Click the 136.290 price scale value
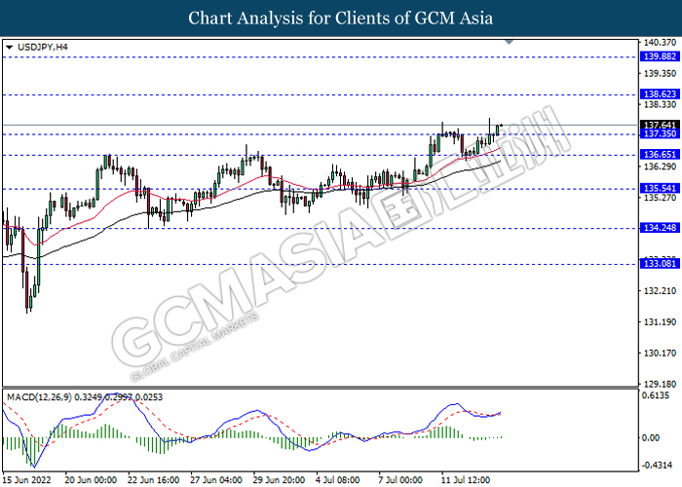Image resolution: width=682 pixels, height=487 pixels. 660,167
